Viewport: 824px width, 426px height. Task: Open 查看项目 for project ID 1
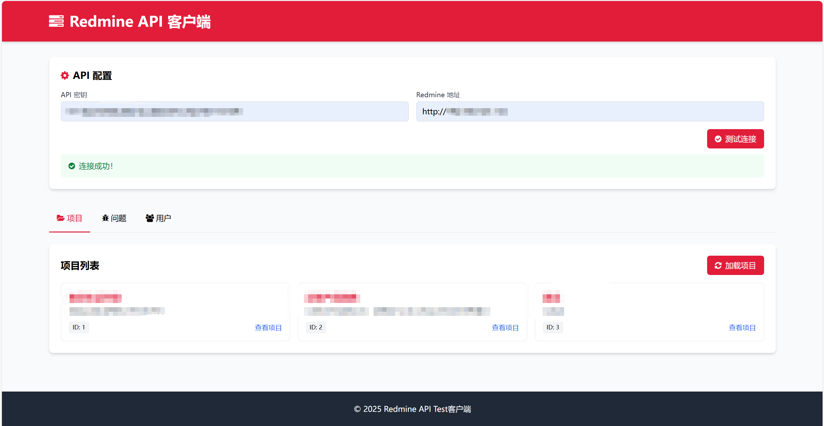[x=268, y=327]
